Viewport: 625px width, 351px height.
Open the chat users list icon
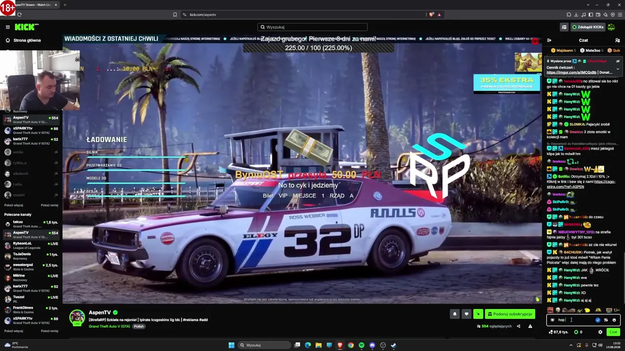(618, 40)
